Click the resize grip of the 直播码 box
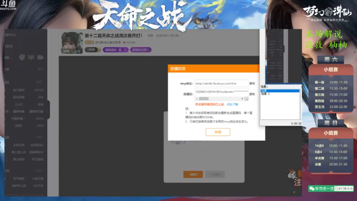 pos(246,99)
